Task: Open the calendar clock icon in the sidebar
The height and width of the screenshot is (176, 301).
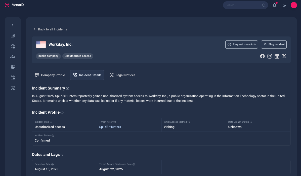Action: coord(13,77)
